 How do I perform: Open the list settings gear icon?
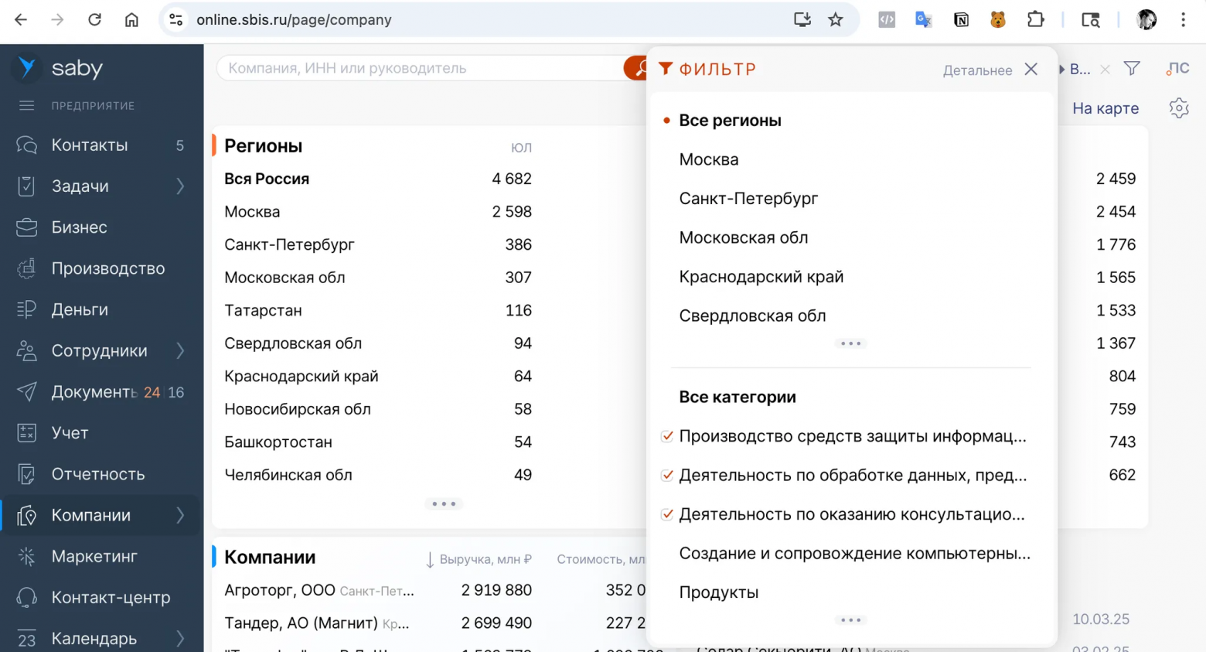(1178, 108)
